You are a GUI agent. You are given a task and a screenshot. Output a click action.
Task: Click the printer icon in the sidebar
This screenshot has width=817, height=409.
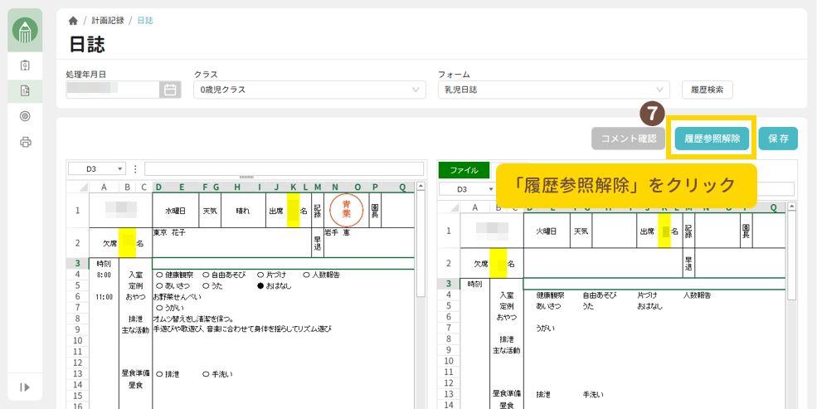[x=26, y=142]
